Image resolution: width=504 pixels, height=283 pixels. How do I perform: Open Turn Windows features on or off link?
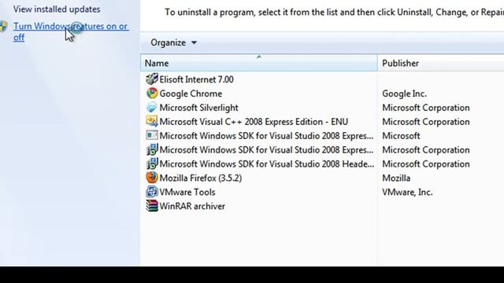click(x=71, y=31)
